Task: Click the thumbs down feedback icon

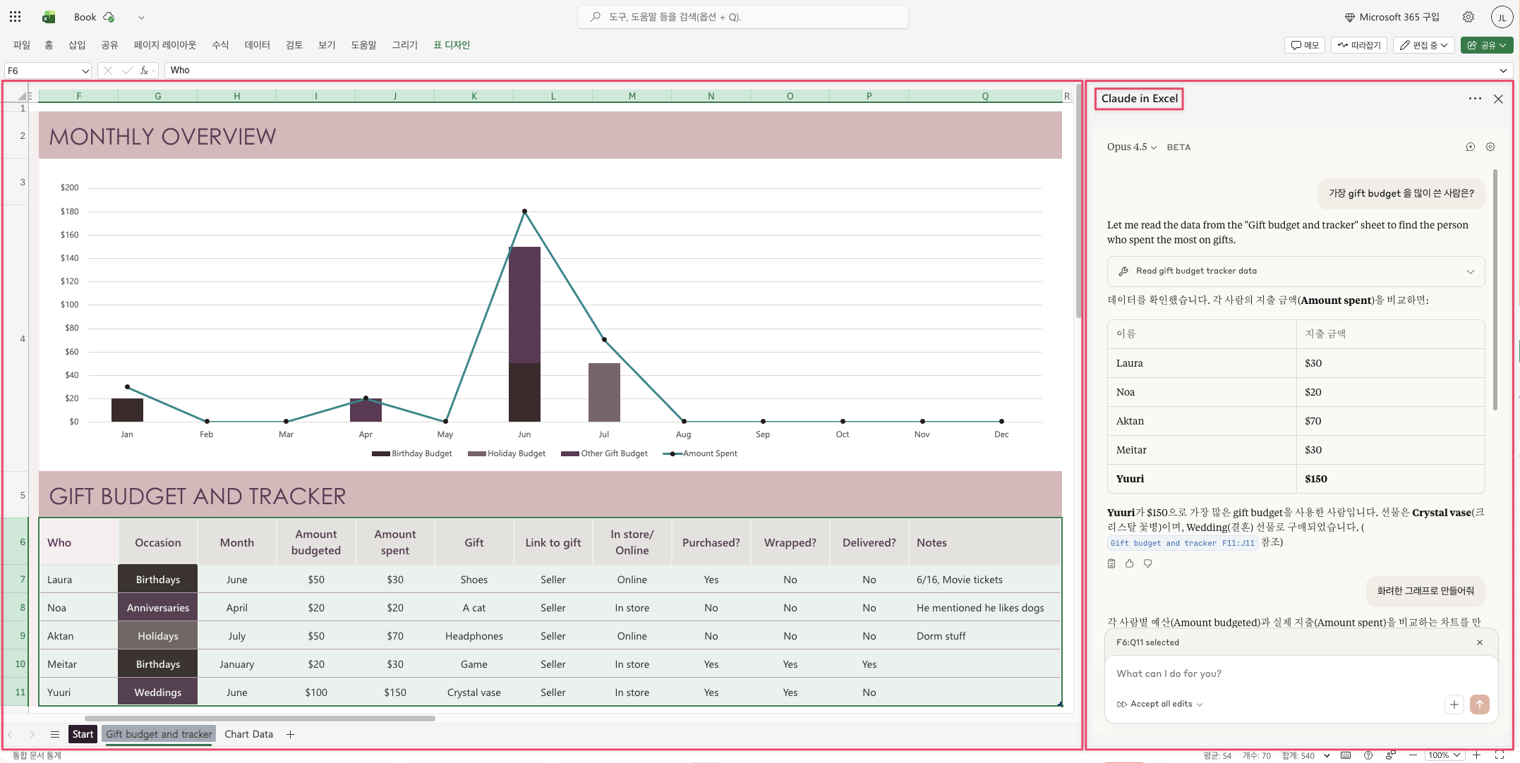Action: click(1147, 563)
